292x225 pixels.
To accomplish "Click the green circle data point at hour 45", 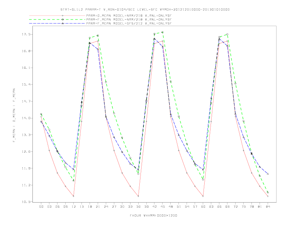I will click(163, 32).
